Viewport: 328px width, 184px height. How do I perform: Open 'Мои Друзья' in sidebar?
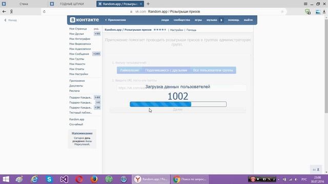point(76,34)
